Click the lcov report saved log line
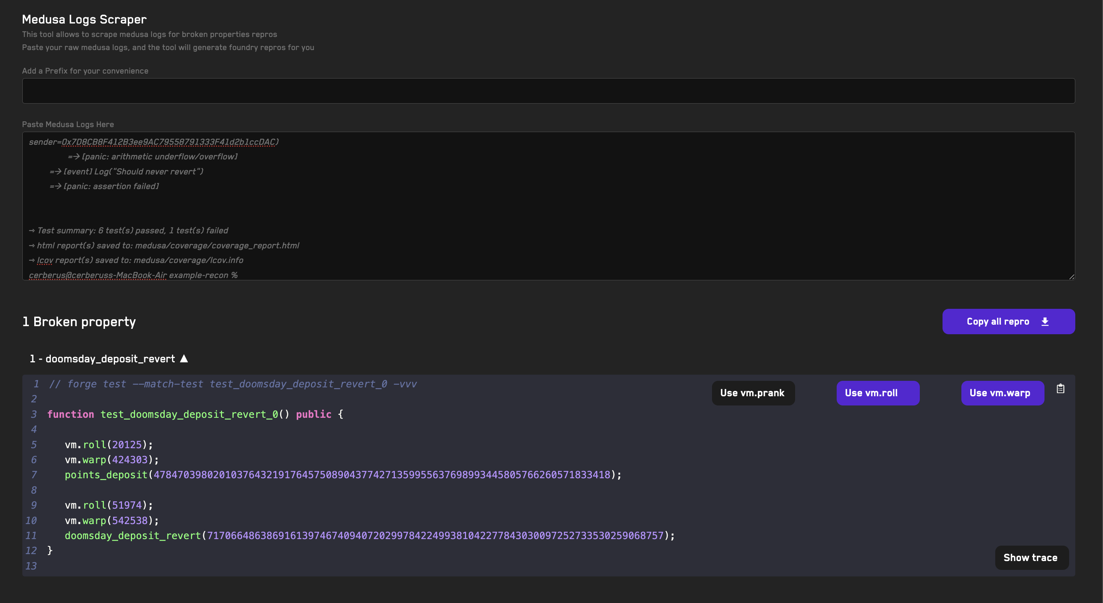1103x603 pixels. [136, 260]
